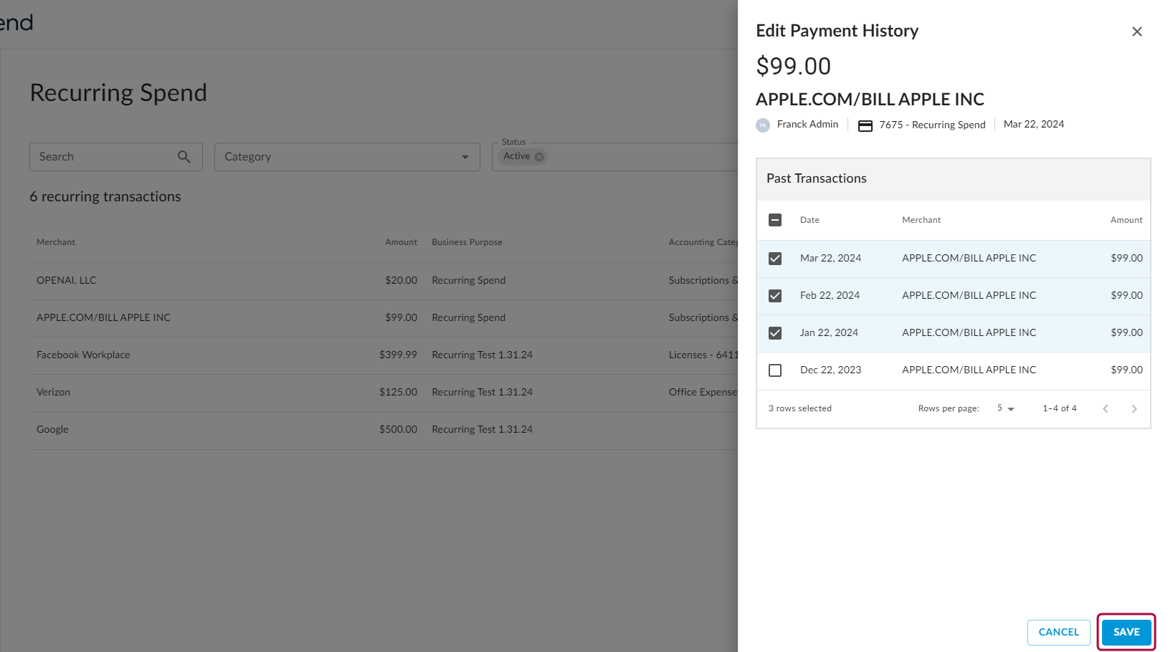Click the Franck Admin name

click(x=807, y=124)
